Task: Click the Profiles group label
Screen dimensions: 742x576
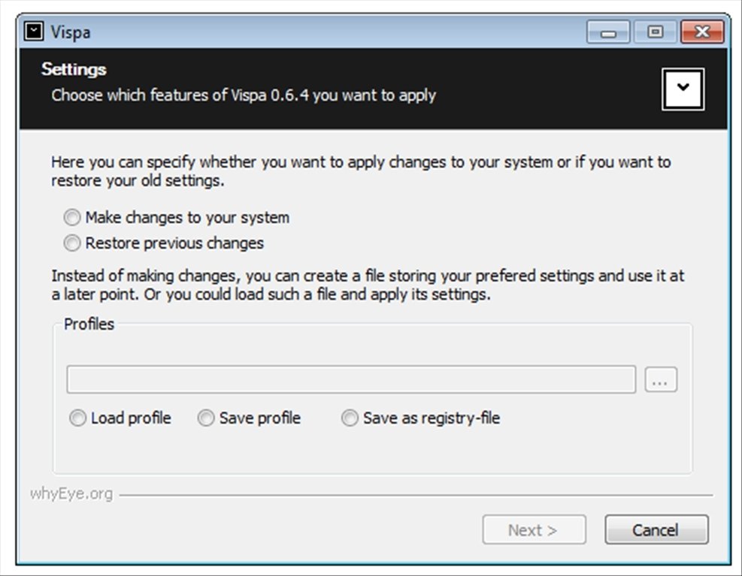Action: coord(89,324)
